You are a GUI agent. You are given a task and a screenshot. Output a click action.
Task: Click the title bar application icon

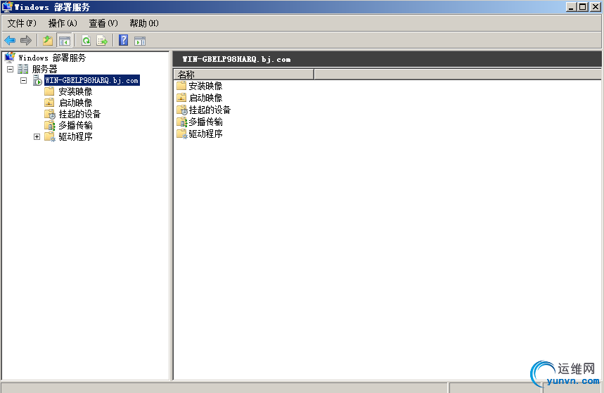7,7
